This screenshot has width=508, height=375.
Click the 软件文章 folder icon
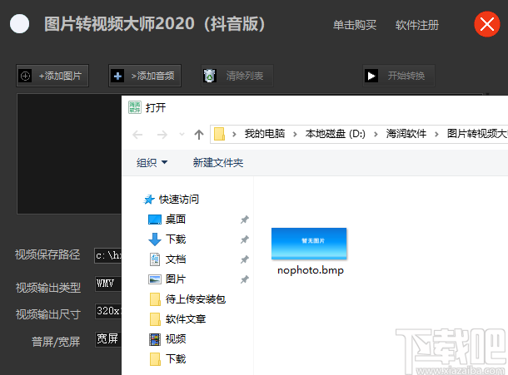point(155,319)
